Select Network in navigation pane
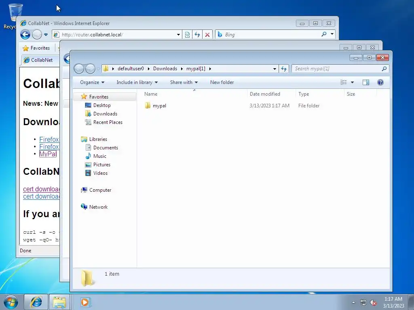The height and width of the screenshot is (310, 414). tap(98, 207)
